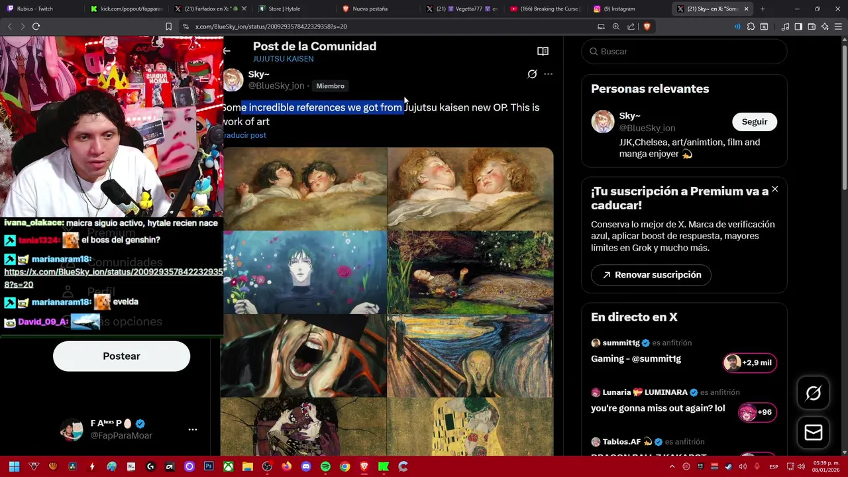Click the Traducir post link
Viewport: 848px width, 477px height.
pos(244,135)
